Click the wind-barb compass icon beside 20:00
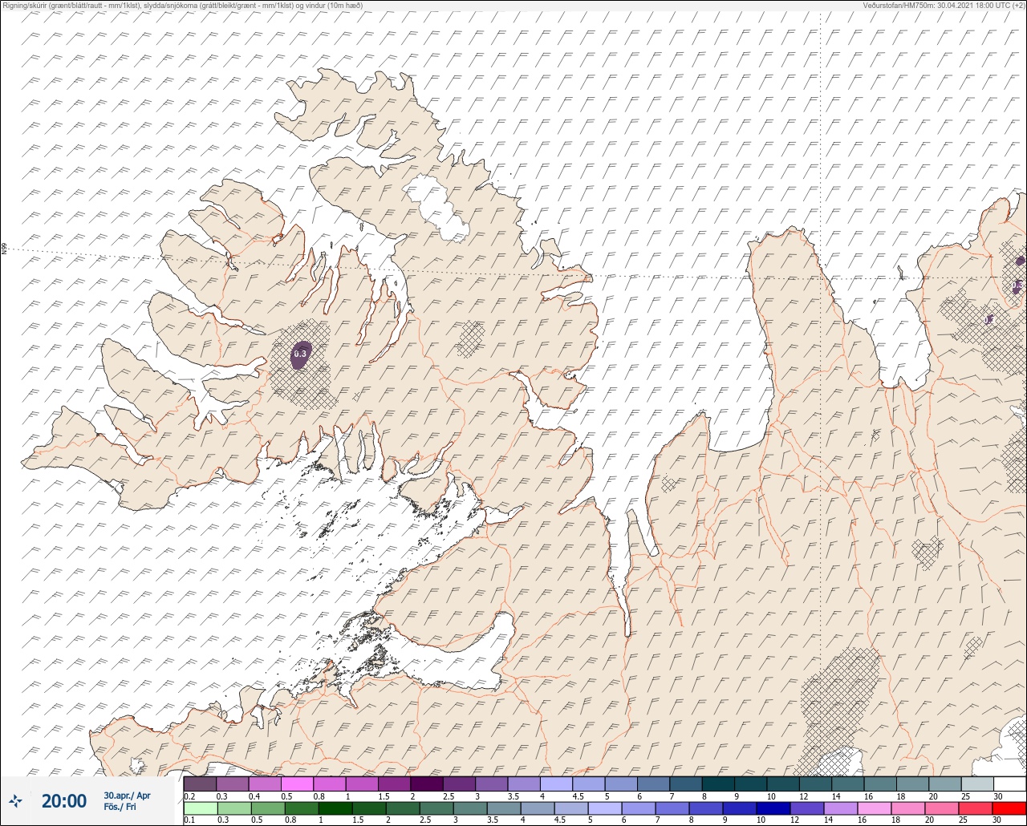1027x826 pixels. [x=15, y=800]
